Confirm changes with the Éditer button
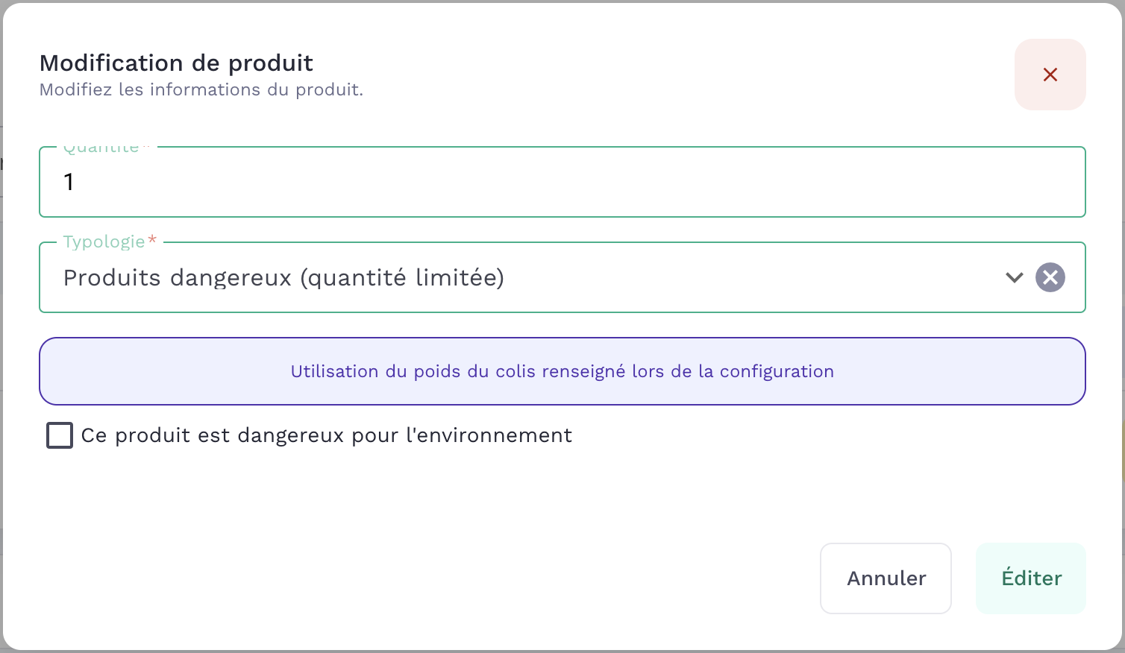The height and width of the screenshot is (653, 1125). [1031, 578]
